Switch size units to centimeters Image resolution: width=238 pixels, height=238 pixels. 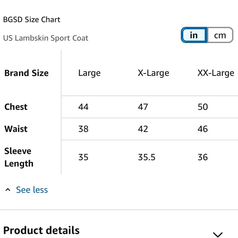pyautogui.click(x=220, y=35)
